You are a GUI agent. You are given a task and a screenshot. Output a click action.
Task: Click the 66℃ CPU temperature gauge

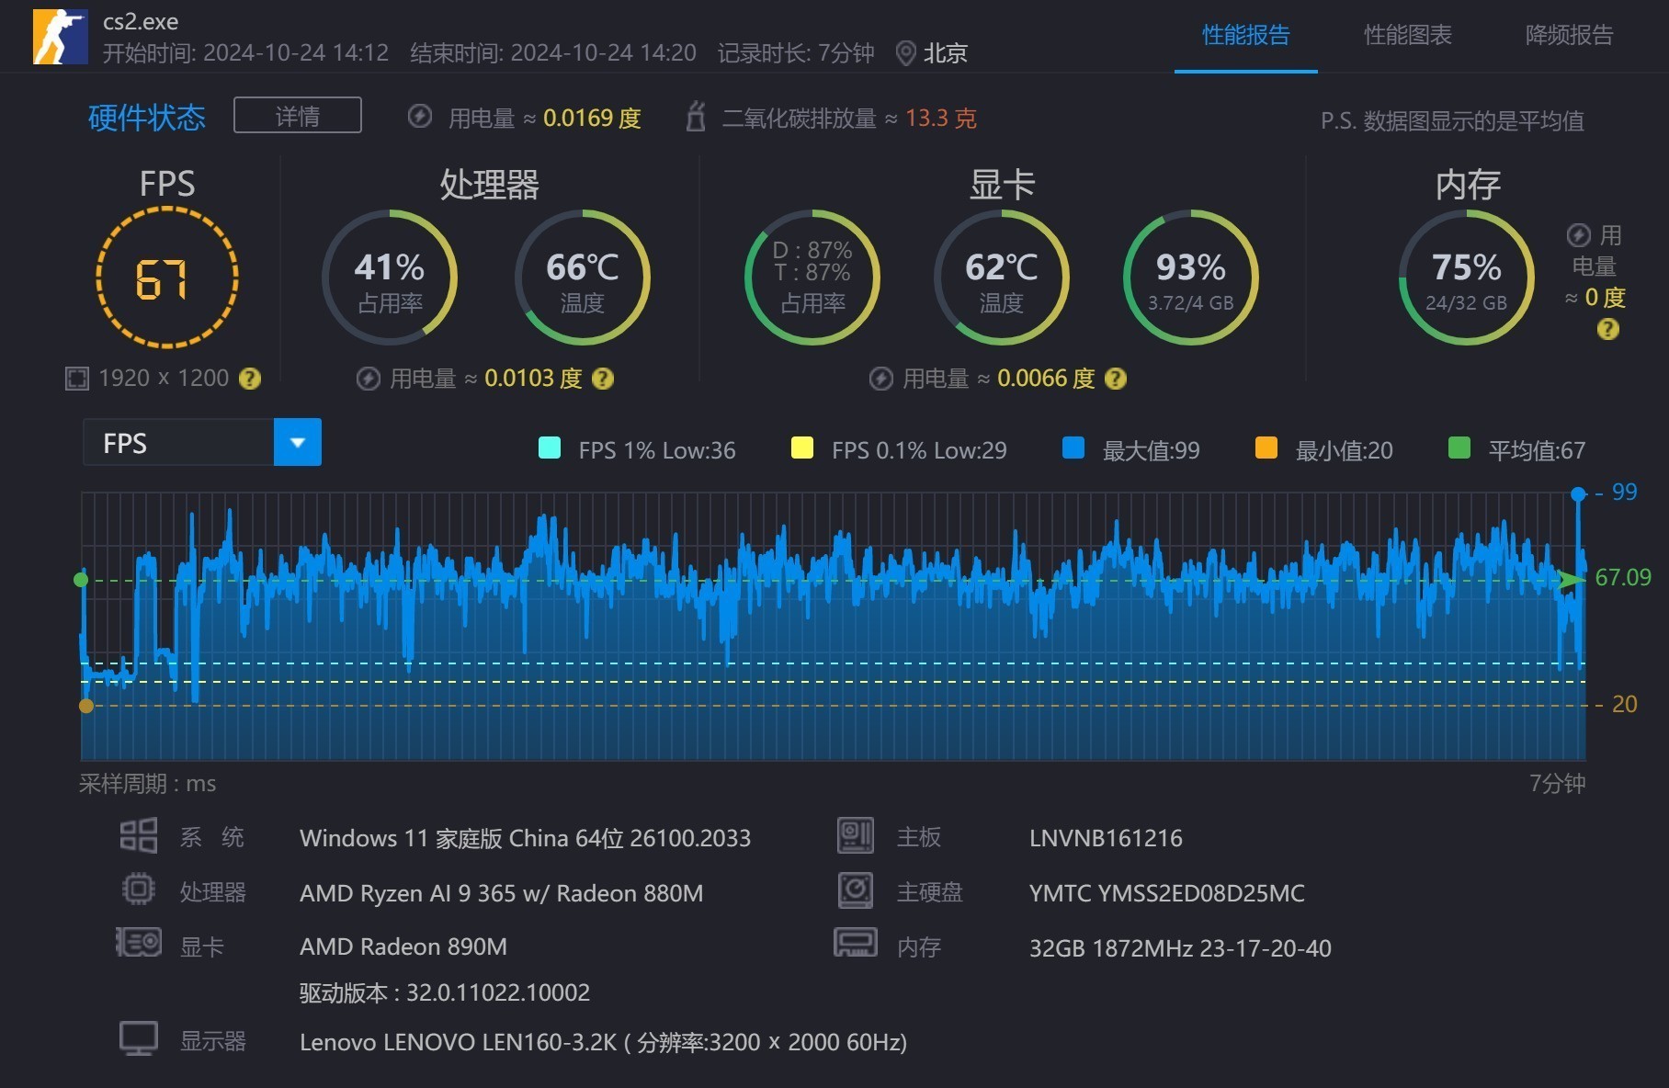pyautogui.click(x=583, y=278)
